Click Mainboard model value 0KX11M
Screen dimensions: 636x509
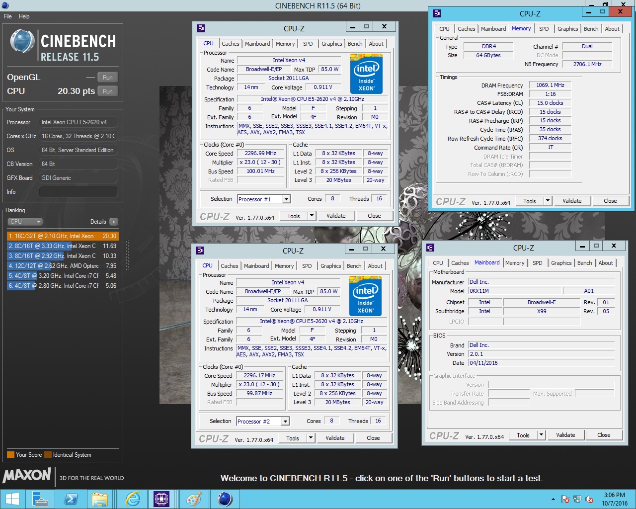[515, 291]
